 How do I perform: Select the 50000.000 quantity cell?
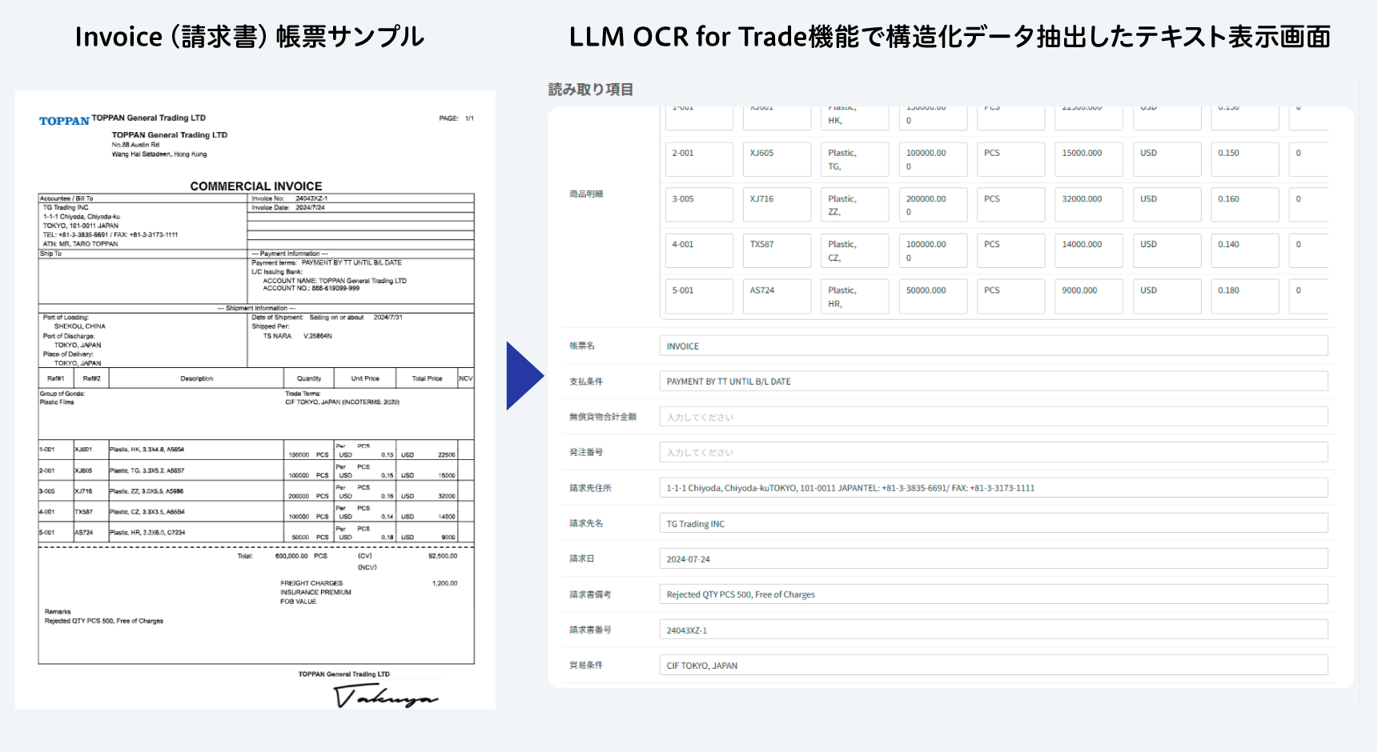933,296
